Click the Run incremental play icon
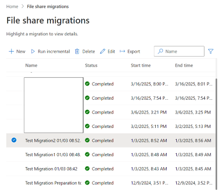223x190 pixels. 33,52
